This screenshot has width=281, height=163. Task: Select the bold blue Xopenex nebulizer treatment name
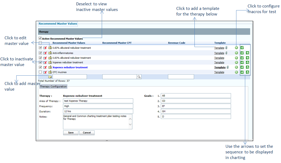tap(70, 67)
